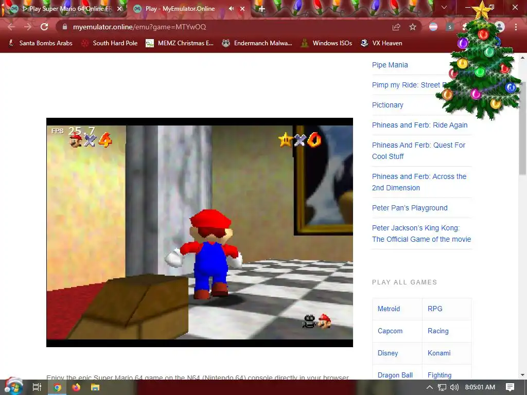Select the Dragon Ball category
The height and width of the screenshot is (395, 527).
(x=395, y=375)
